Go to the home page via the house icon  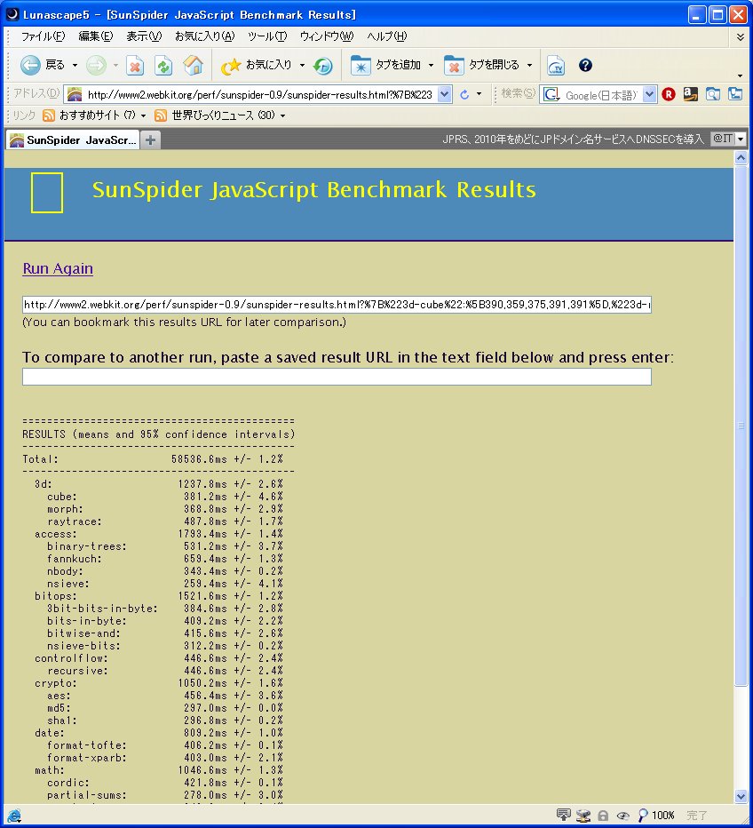tap(193, 65)
